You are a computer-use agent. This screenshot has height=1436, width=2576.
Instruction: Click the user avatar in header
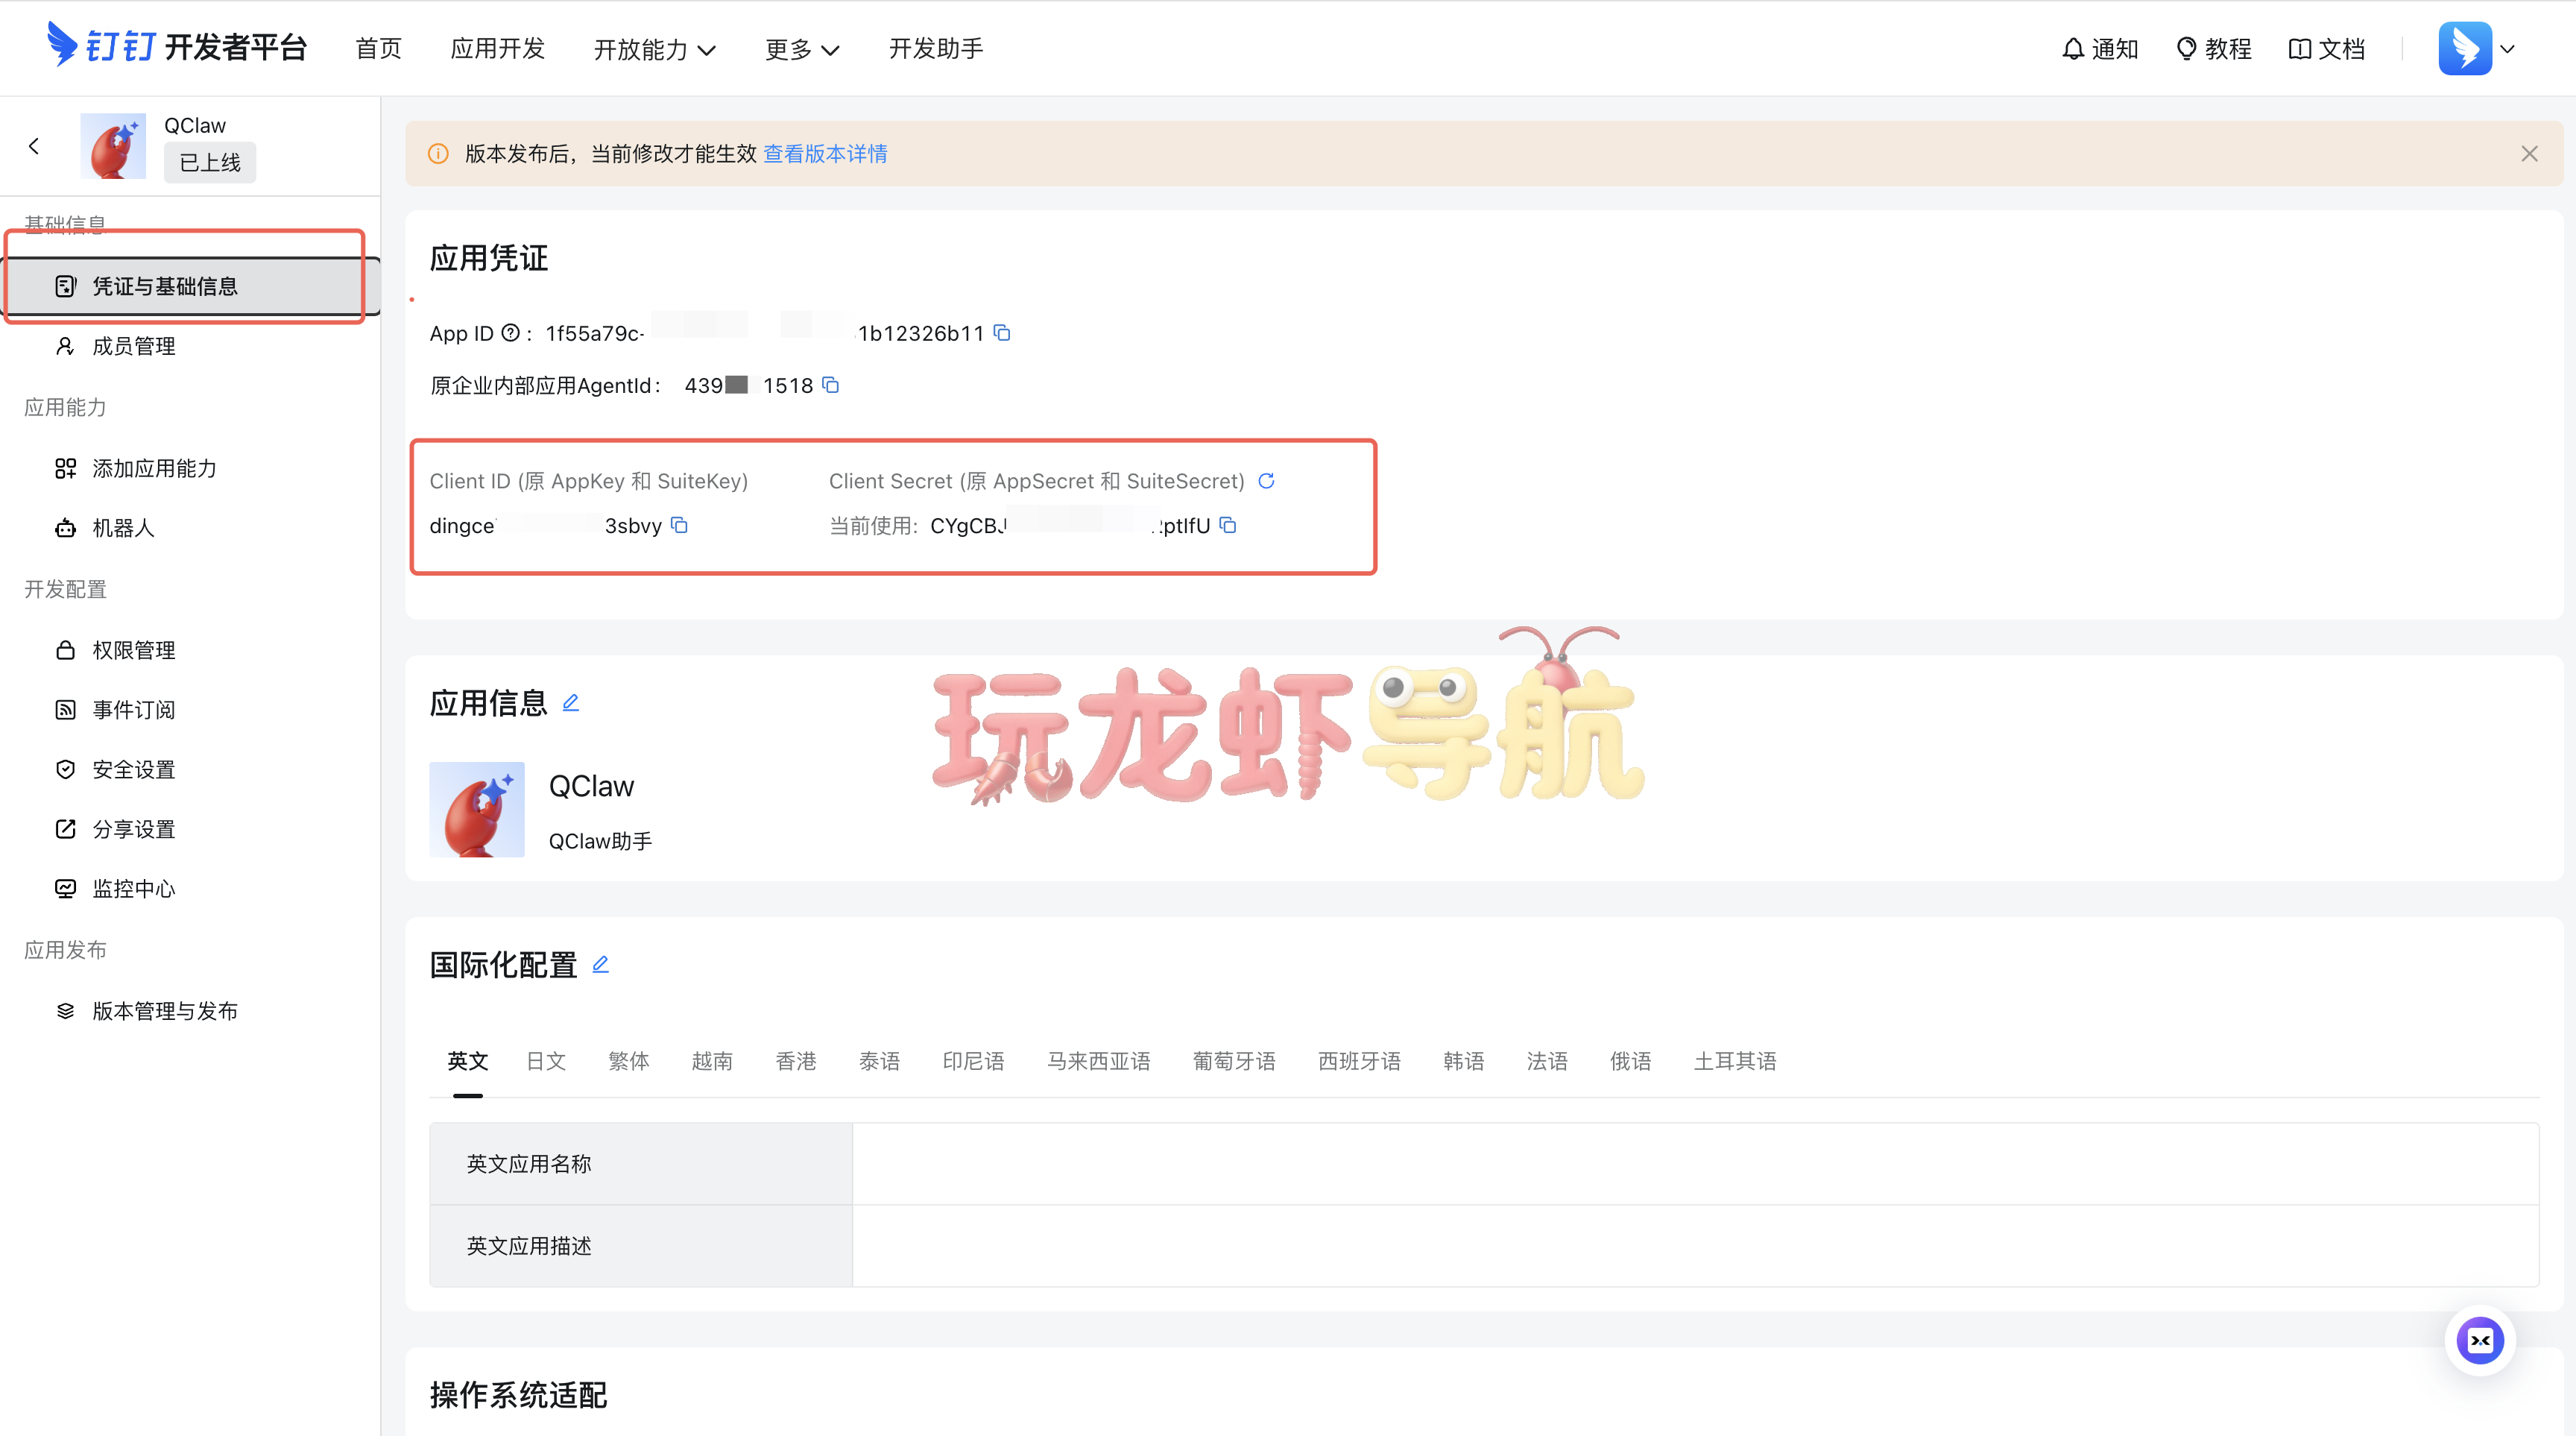[2465, 48]
